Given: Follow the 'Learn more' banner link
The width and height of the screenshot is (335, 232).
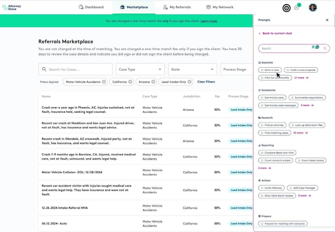Looking at the screenshot, I should point(209,21).
